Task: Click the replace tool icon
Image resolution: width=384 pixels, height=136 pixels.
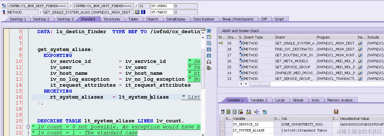Action: point(209,43)
